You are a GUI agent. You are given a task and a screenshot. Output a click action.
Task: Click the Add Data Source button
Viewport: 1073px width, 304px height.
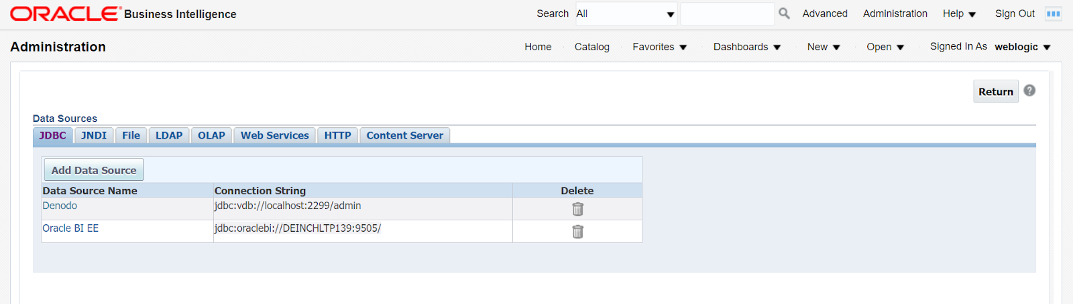94,170
